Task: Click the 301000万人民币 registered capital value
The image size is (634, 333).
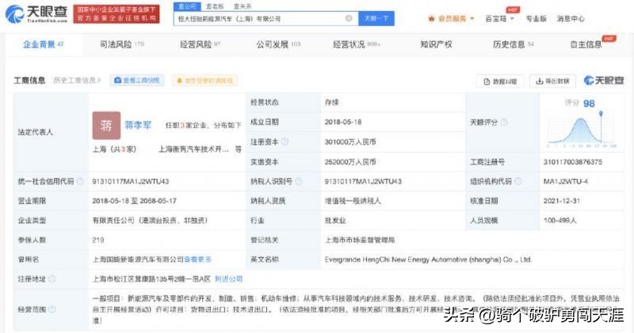Action: point(350,142)
